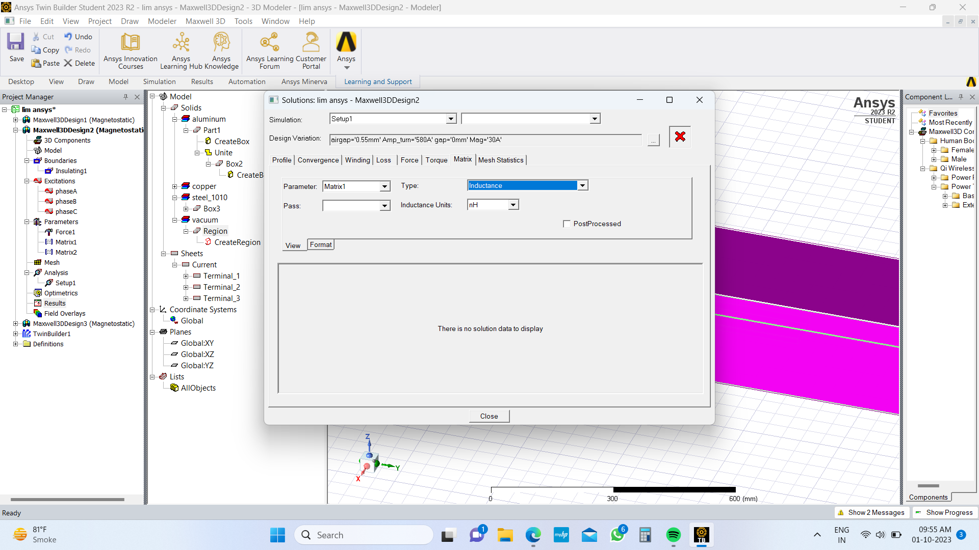Open Ansys Learning Hub icon
This screenshot has height=550, width=979.
[x=181, y=42]
